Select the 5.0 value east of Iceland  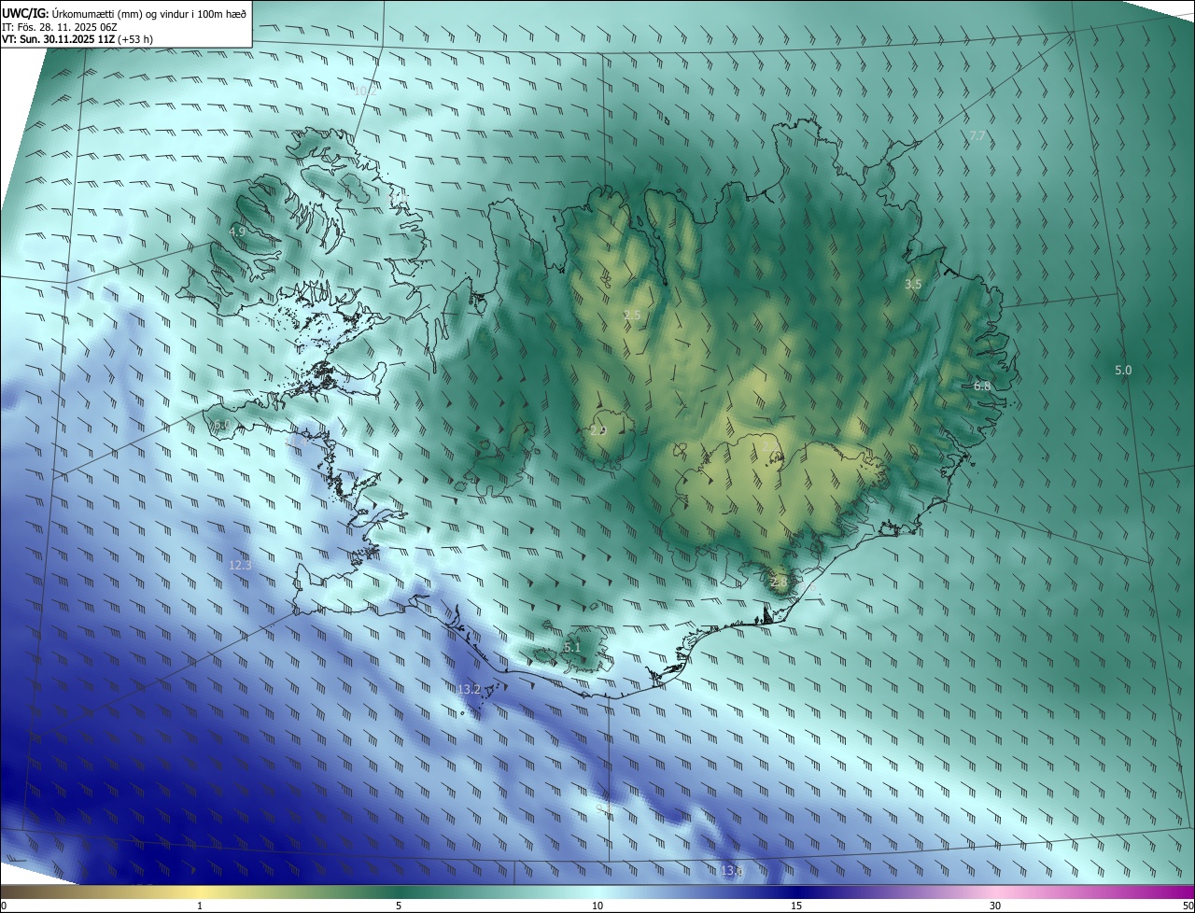1123,370
